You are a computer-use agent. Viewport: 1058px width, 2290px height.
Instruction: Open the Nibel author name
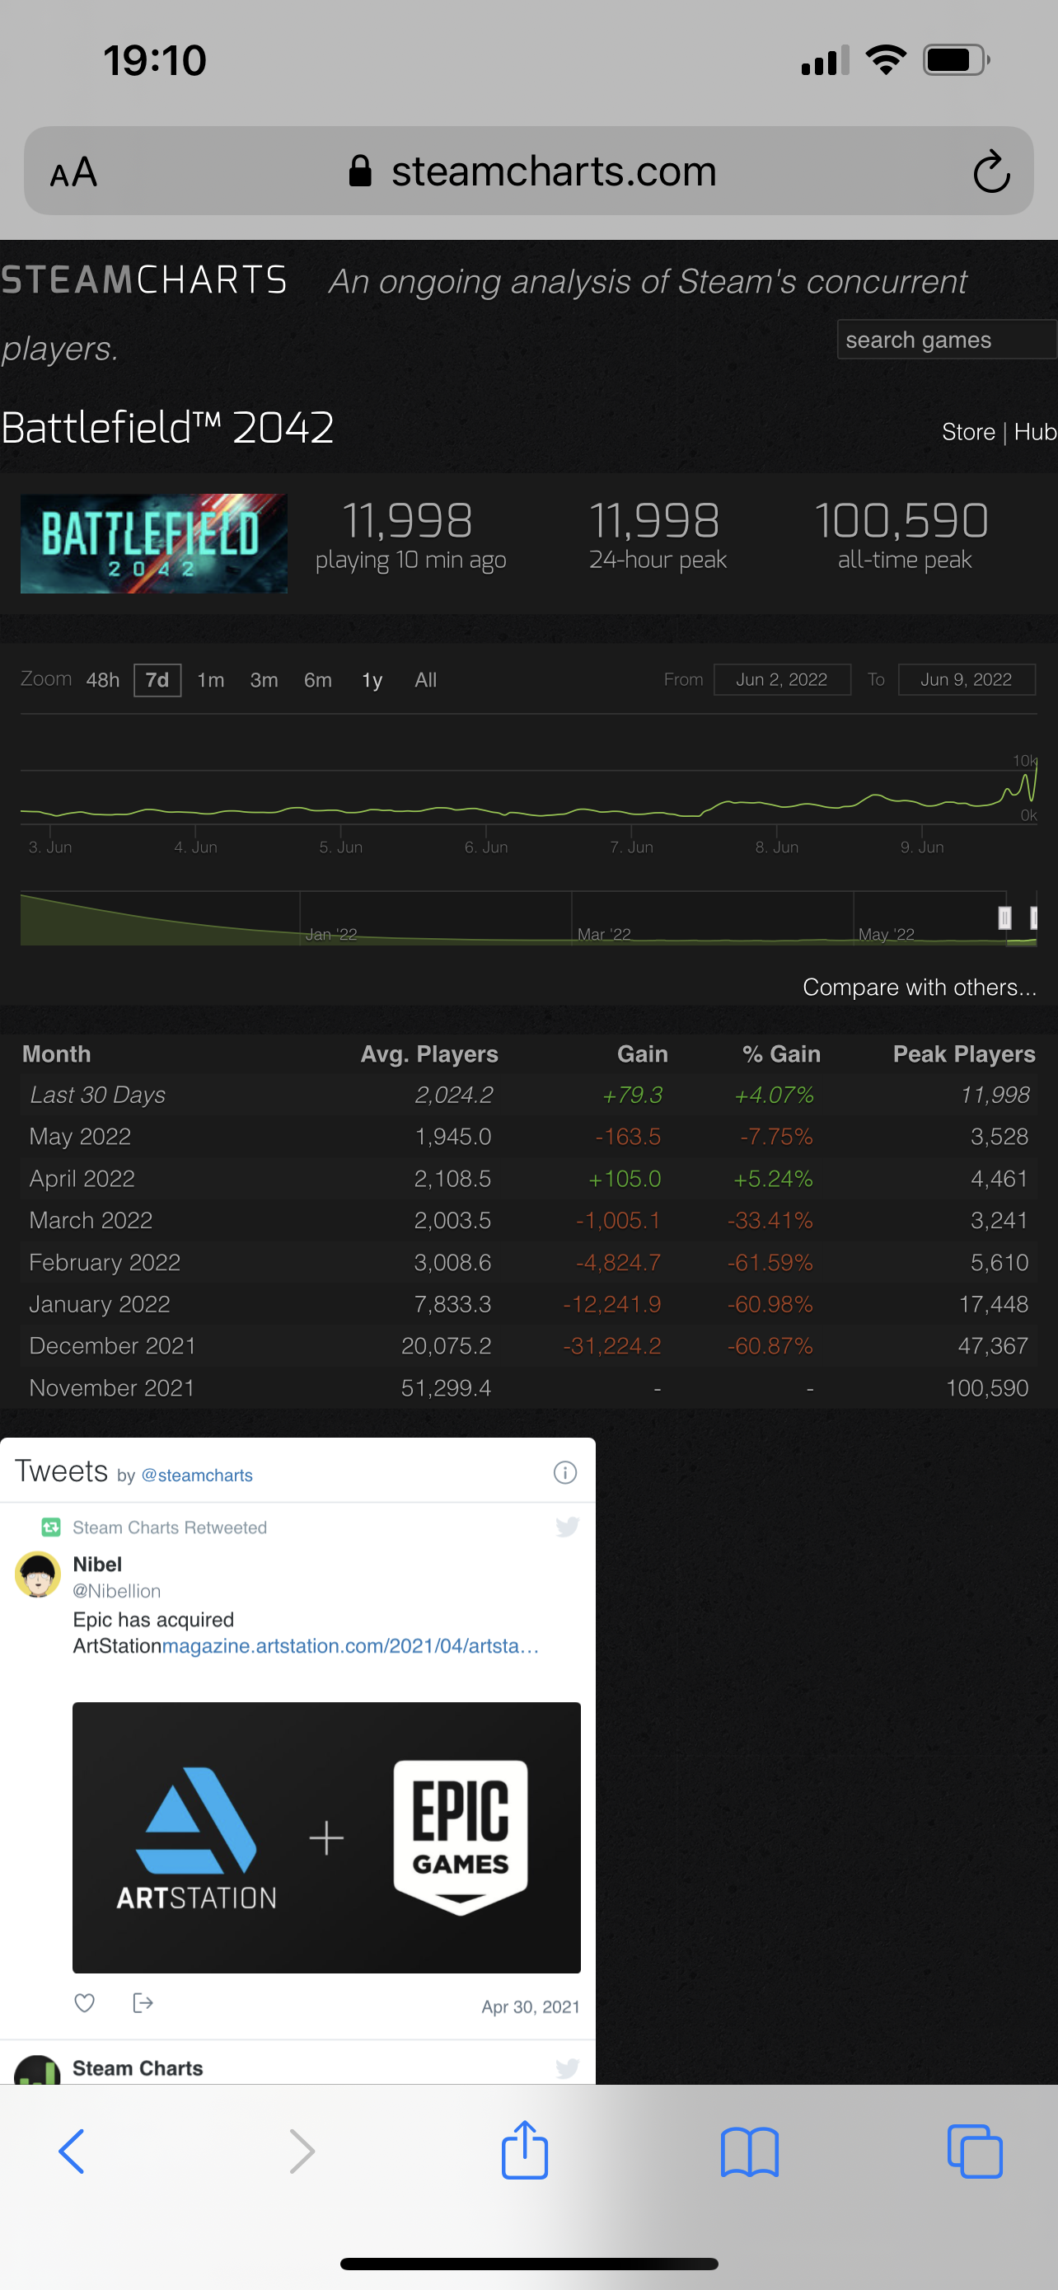(x=98, y=1564)
